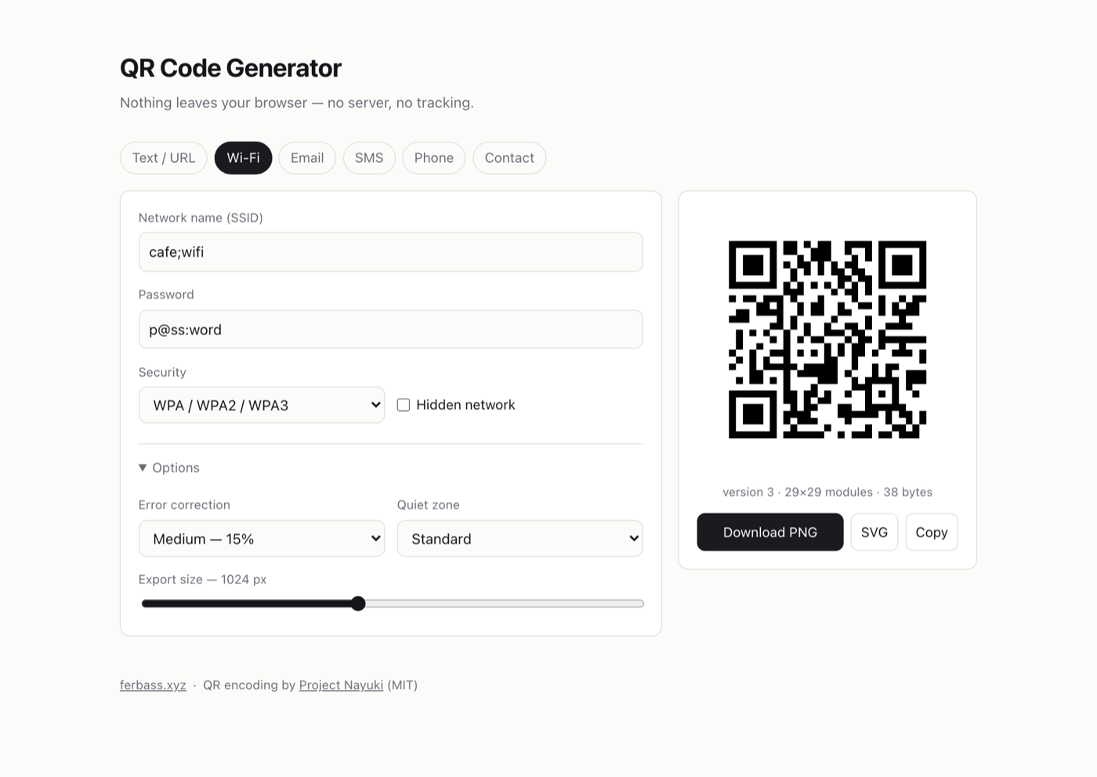Open the Error correction dropdown
This screenshot has height=777, width=1097.
click(x=262, y=539)
